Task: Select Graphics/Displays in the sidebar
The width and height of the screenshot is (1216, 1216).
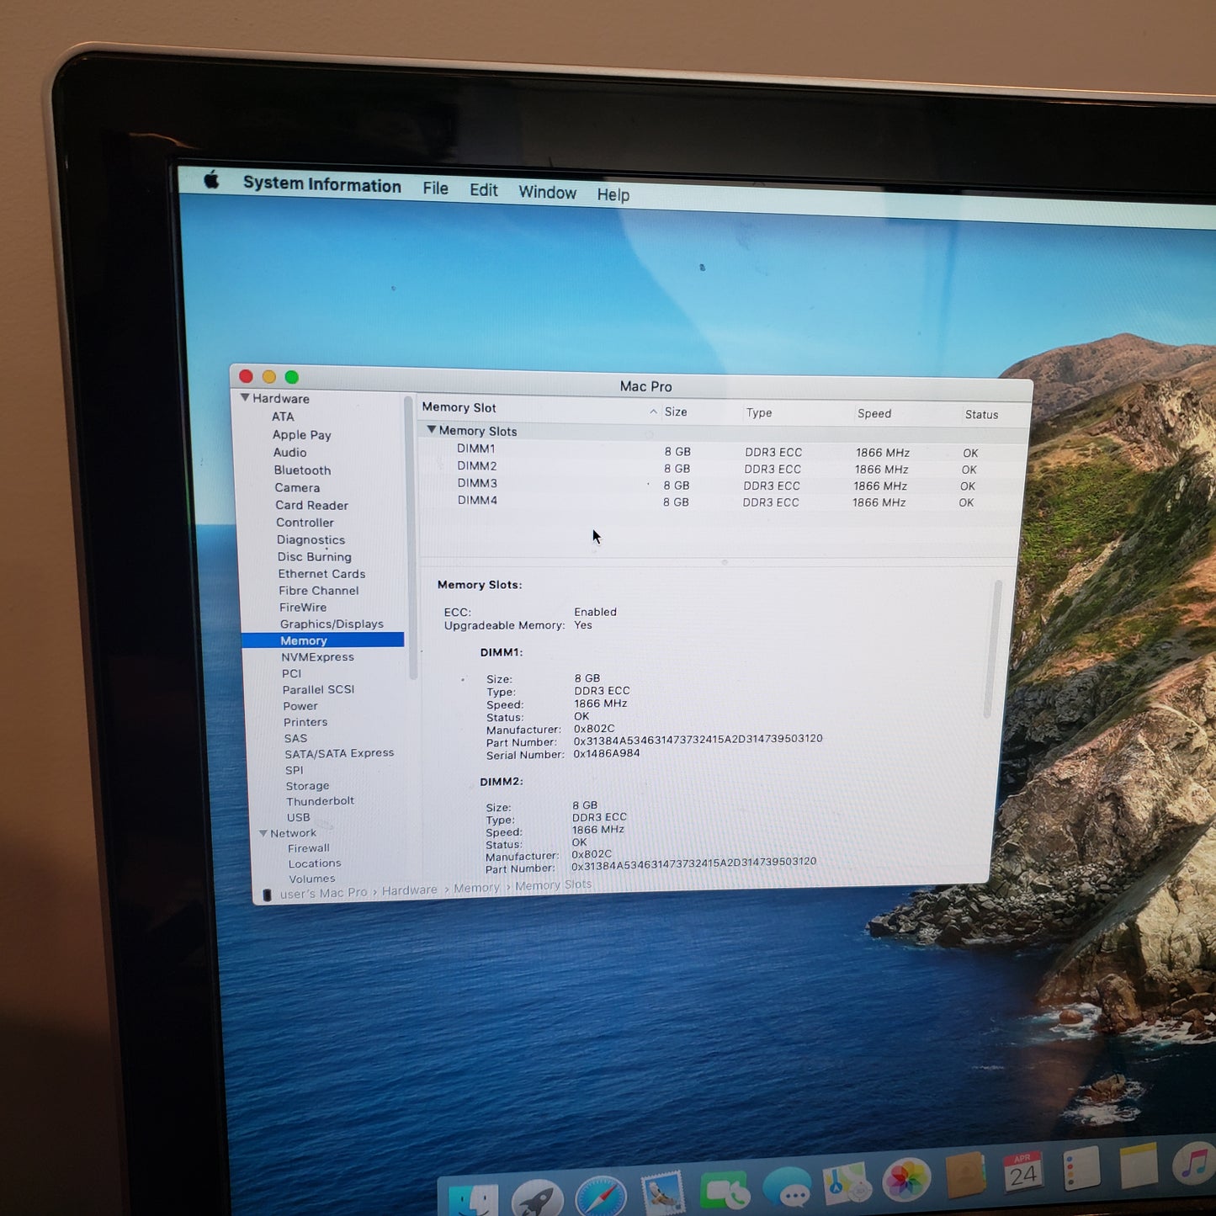Action: coord(332,624)
